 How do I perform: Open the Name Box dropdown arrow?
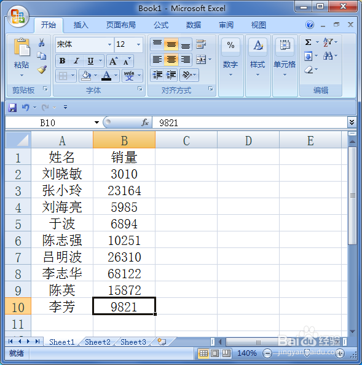click(96, 122)
